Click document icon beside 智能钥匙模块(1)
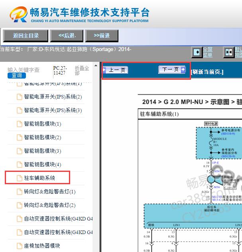The image size is (242, 252). (20, 124)
